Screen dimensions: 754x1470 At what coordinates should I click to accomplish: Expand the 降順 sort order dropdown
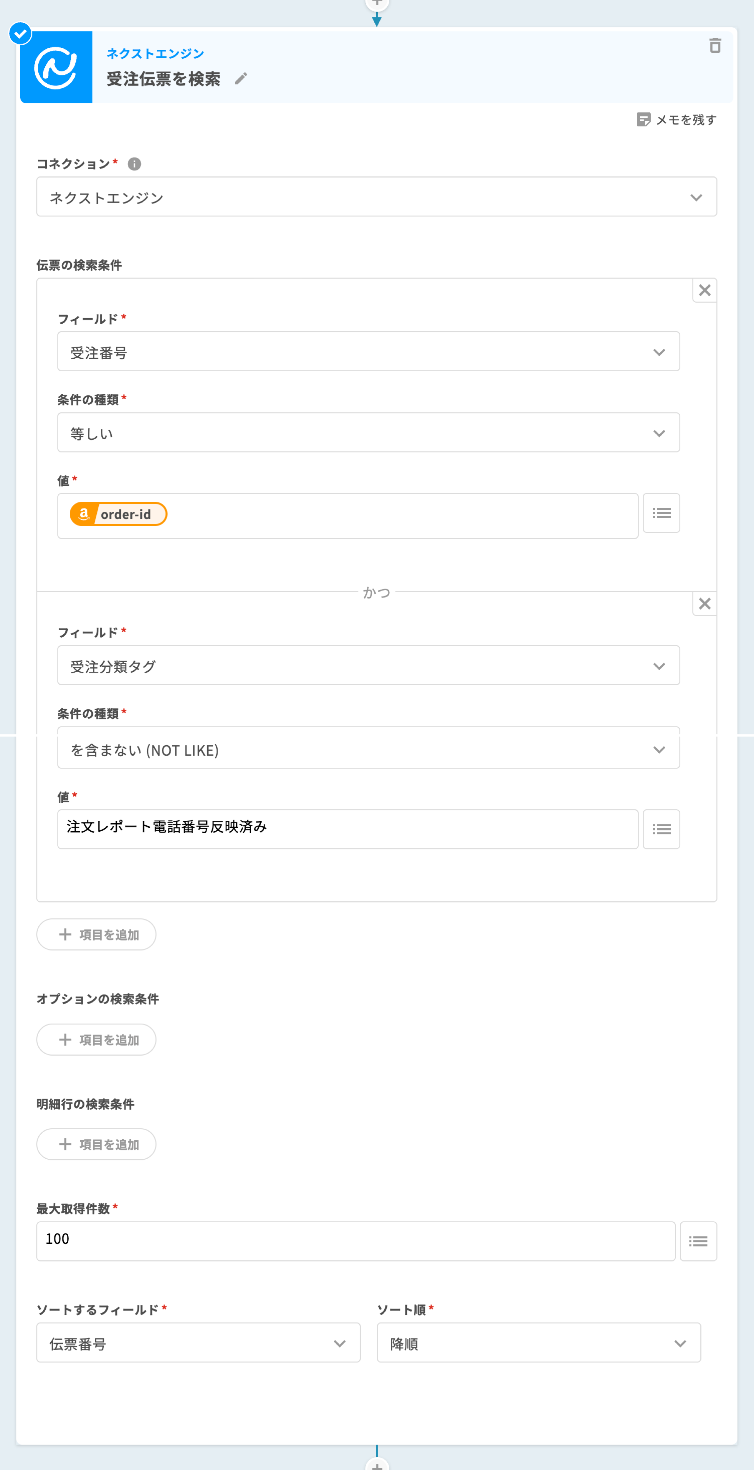[538, 1343]
